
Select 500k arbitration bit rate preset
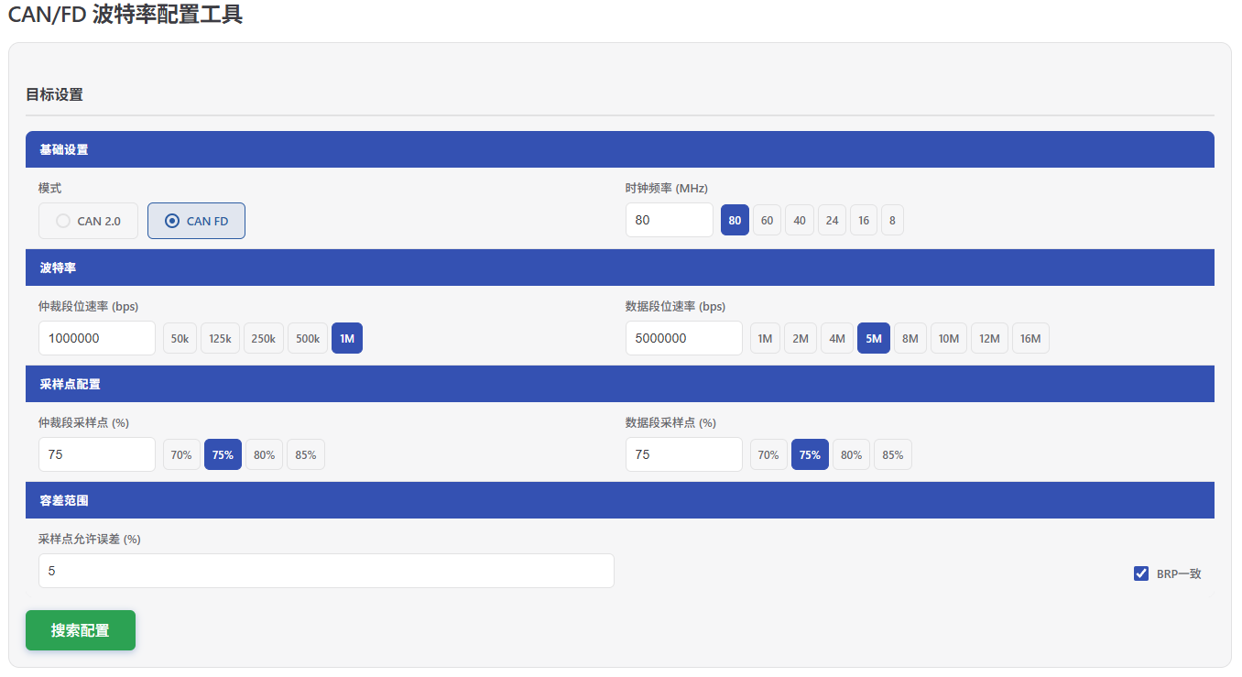308,338
